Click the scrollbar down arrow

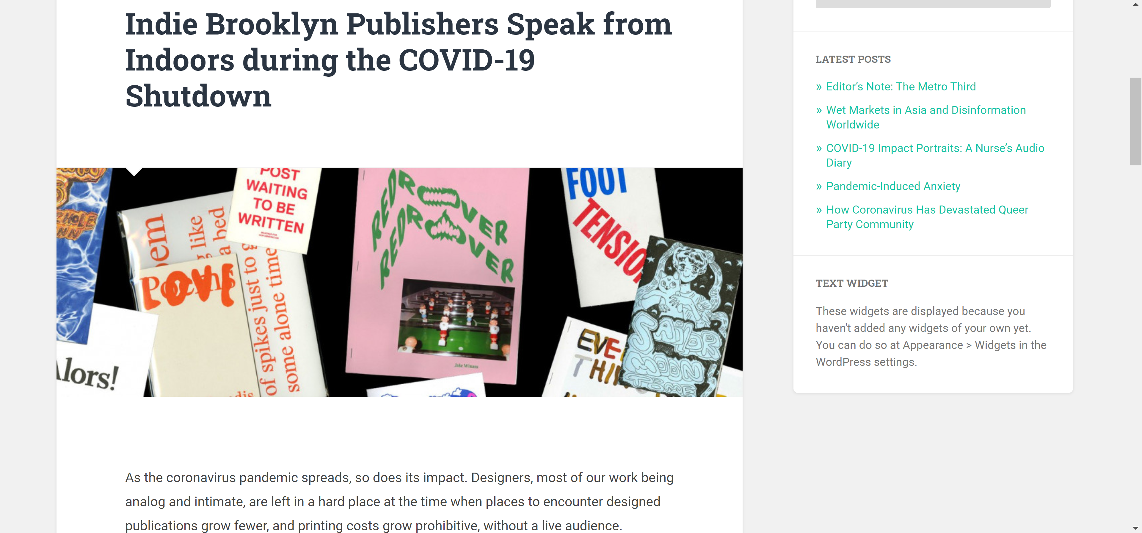(1136, 529)
